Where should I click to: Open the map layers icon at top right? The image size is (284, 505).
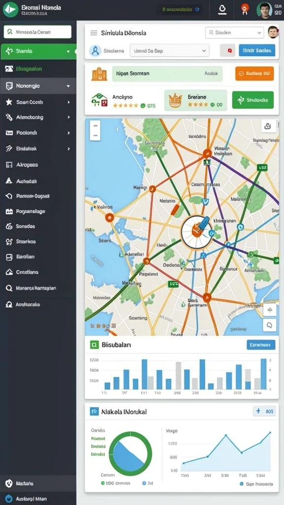click(268, 126)
